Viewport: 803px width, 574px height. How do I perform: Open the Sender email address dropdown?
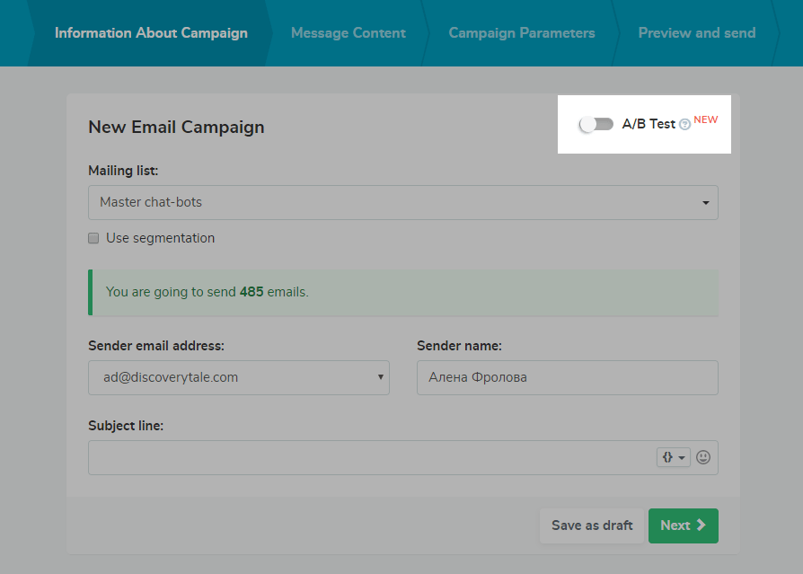(238, 377)
